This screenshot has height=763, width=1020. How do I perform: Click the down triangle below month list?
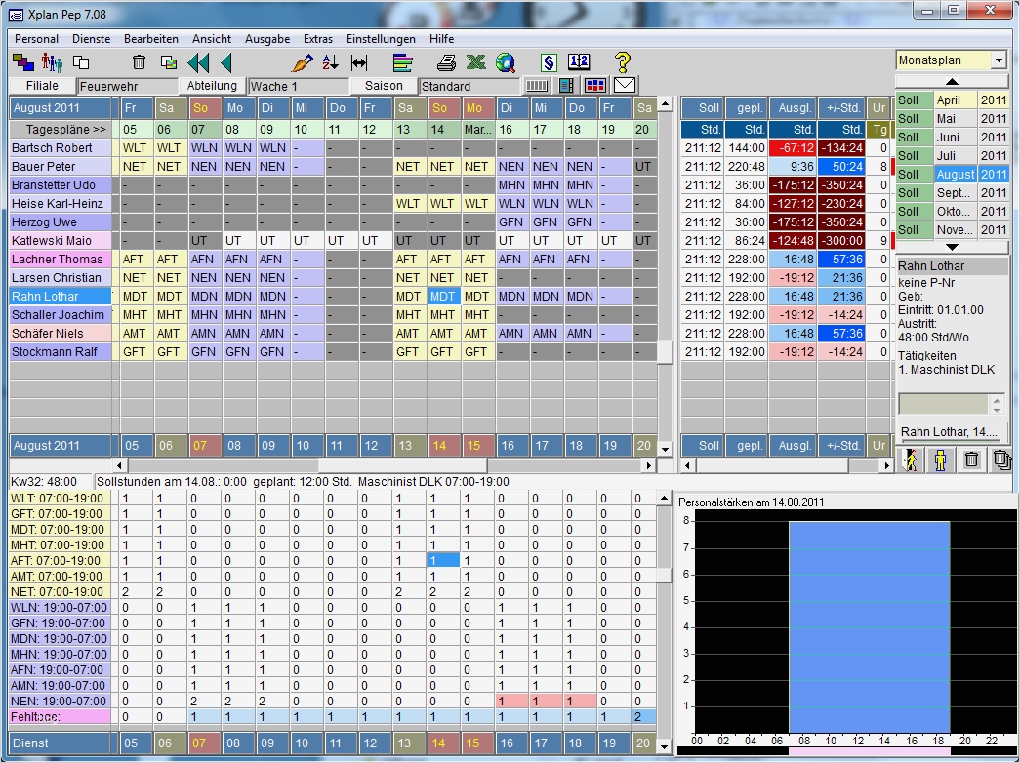(x=952, y=247)
